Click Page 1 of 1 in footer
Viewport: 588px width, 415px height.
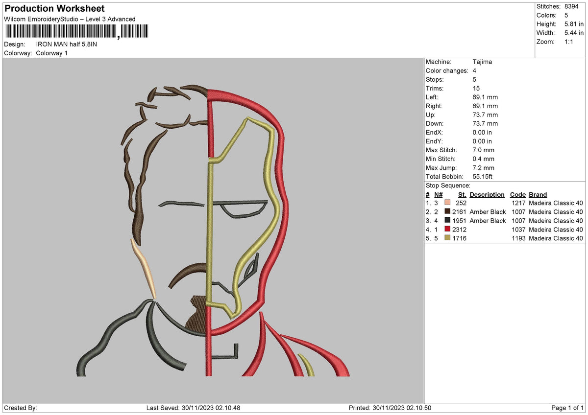[567, 408]
